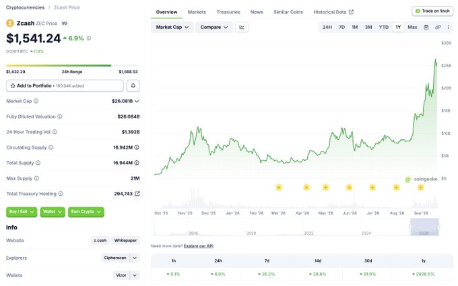
Task: Click yellow event marker near Sep '26
Action: click(x=420, y=187)
